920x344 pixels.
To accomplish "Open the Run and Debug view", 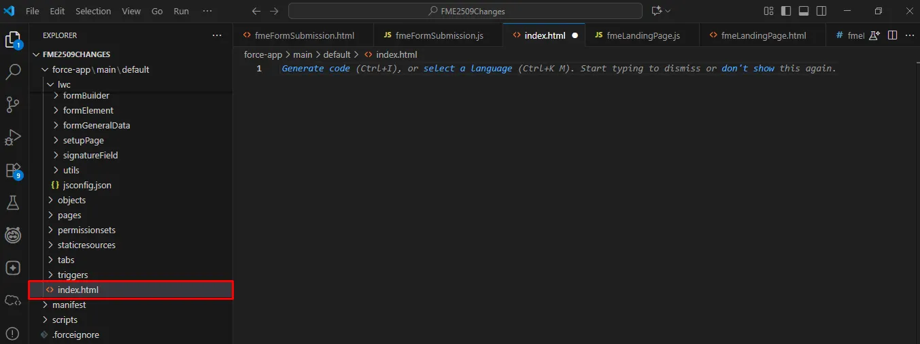I will tap(13, 137).
